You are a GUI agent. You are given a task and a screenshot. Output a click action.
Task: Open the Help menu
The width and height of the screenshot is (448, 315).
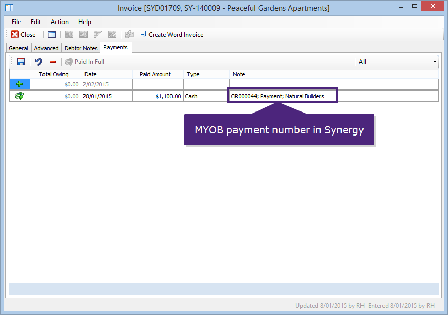tap(84, 22)
